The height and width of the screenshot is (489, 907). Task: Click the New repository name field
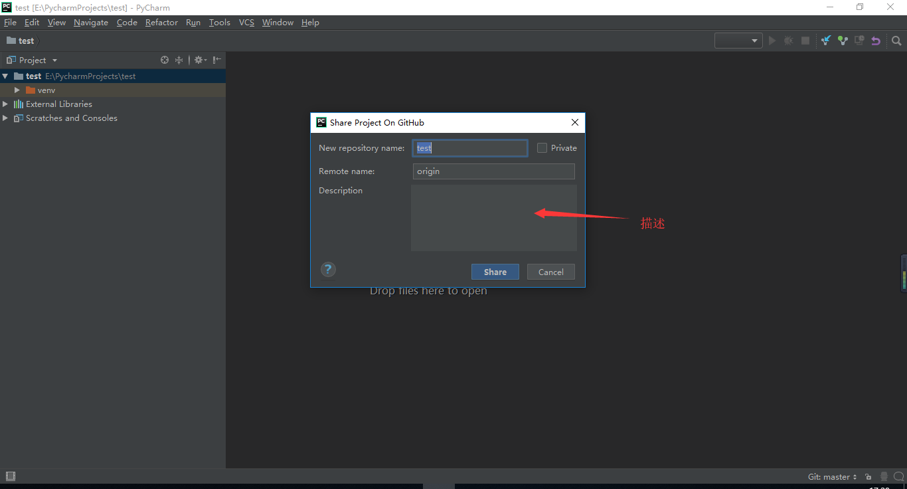[x=470, y=148]
